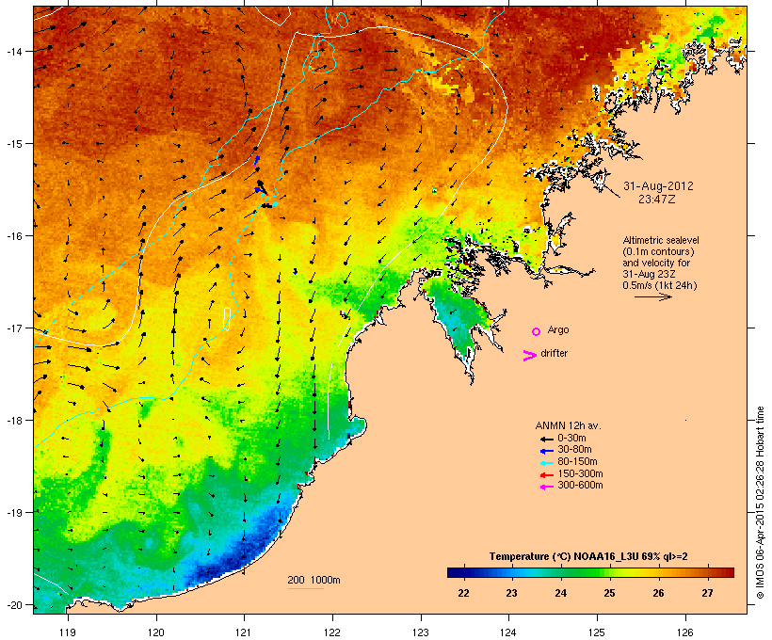Click the IMOS copyright timestamp text
The width and height of the screenshot is (772, 640).
pos(760,503)
